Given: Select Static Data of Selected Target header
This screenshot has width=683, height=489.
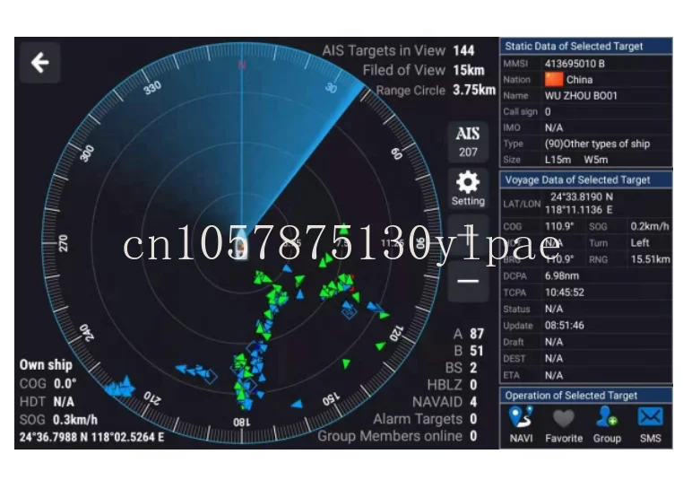Looking at the screenshot, I should (586, 46).
